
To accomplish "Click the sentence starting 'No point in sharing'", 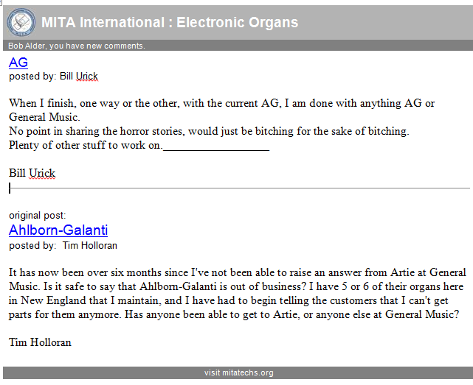I will 209,131.
